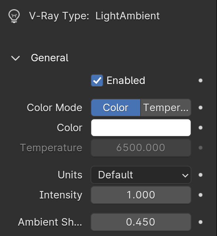Click the animate dot next to Temperature

[x=200, y=148]
